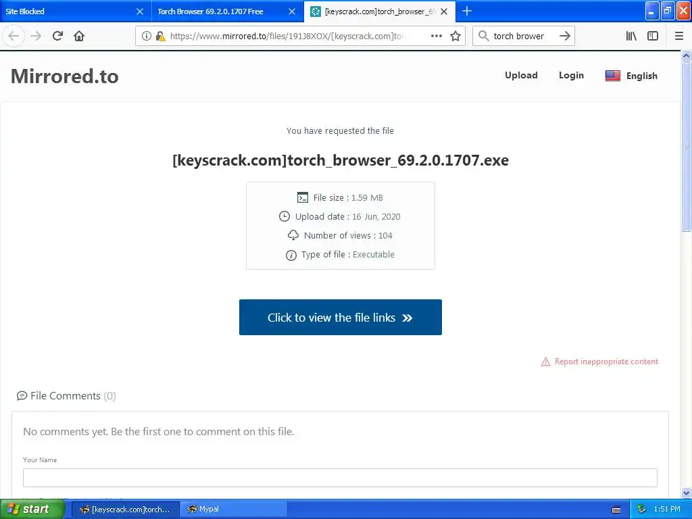
Task: Submit search with the arrow button
Action: [565, 36]
